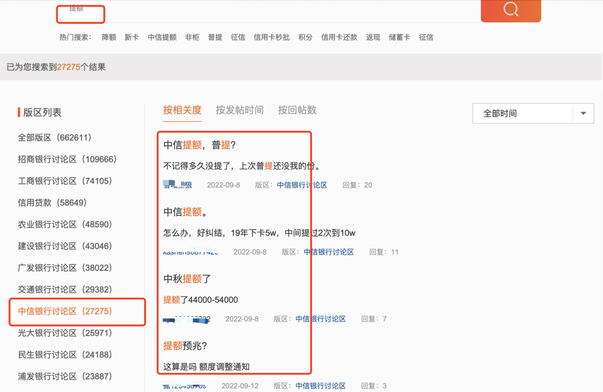Image resolution: width=603 pixels, height=392 pixels.
Task: Click the orange search magnifier button
Action: pyautogui.click(x=511, y=10)
